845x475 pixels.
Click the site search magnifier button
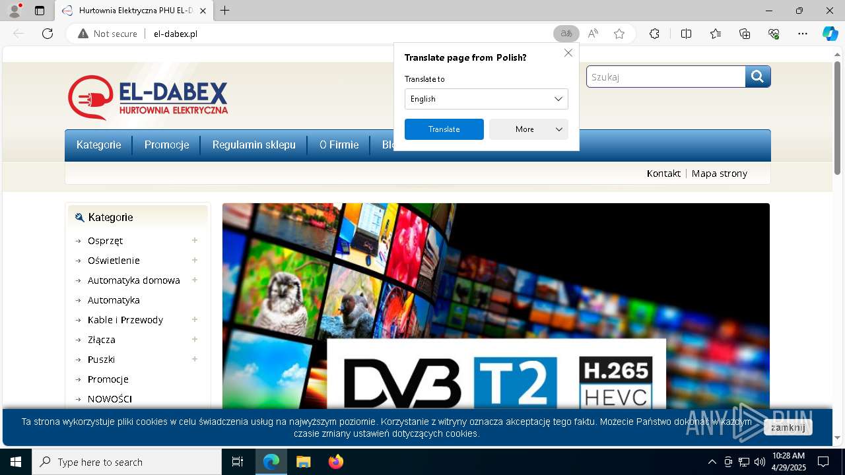tap(758, 77)
